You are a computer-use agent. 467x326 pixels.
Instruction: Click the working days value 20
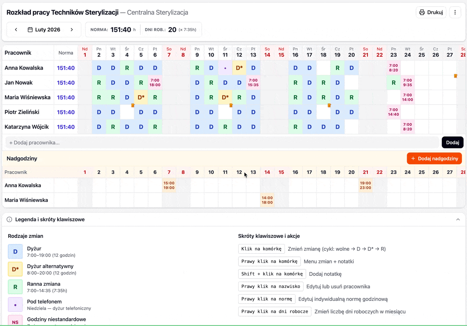coord(172,30)
